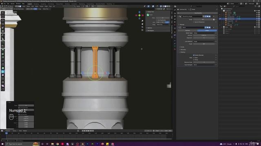
Task: Click the Z axis button in sidebar
Action: (x=167, y=22)
